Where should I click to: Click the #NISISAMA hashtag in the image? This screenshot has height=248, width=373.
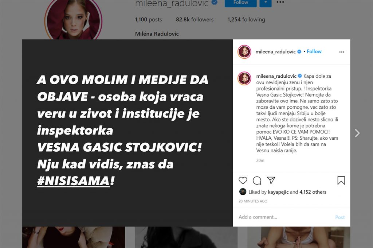pyautogui.click(x=74, y=181)
